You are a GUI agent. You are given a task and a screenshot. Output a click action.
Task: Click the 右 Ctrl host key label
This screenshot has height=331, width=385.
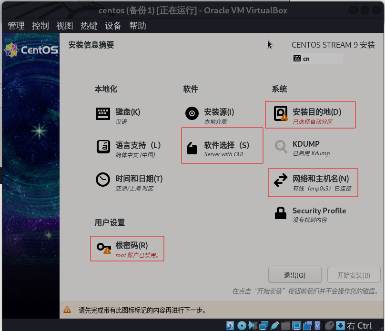pos(359,326)
